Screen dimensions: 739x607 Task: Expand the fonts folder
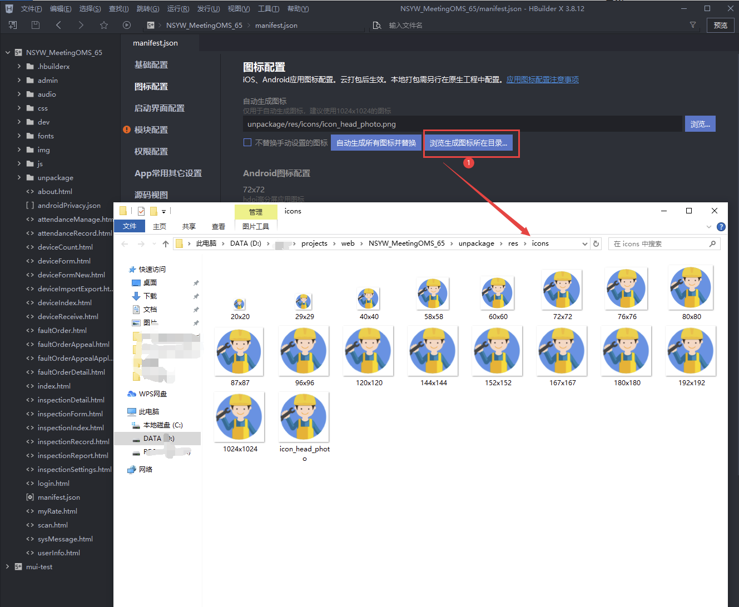coord(19,136)
